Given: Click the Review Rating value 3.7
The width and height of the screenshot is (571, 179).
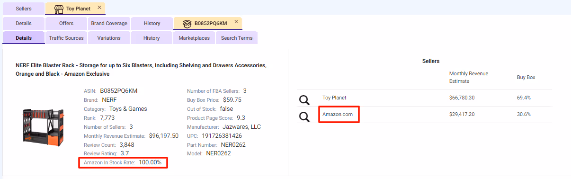Looking at the screenshot, I should click(124, 153).
